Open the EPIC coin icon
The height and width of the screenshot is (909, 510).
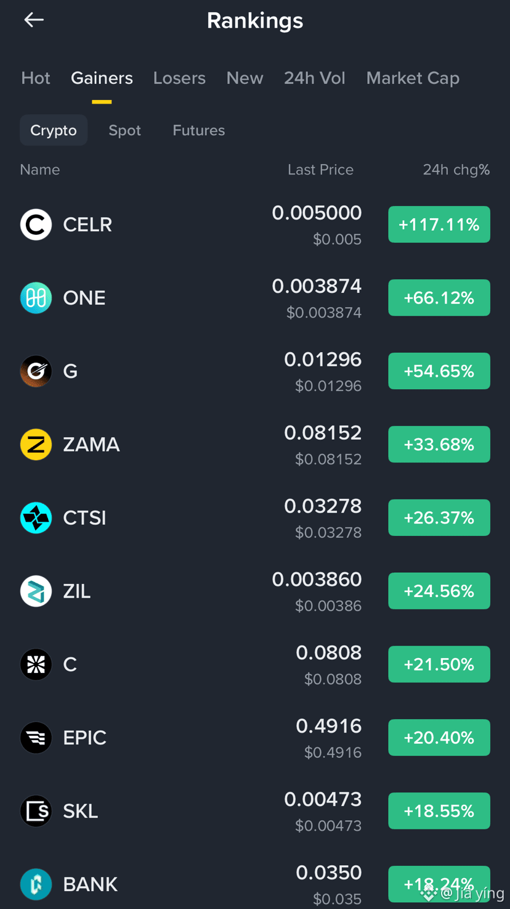point(36,738)
